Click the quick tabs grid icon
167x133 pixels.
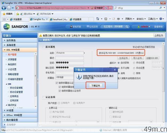pos(5,19)
